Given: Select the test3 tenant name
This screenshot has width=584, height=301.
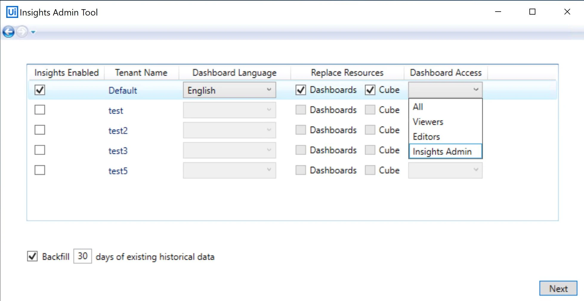Looking at the screenshot, I should pos(118,151).
